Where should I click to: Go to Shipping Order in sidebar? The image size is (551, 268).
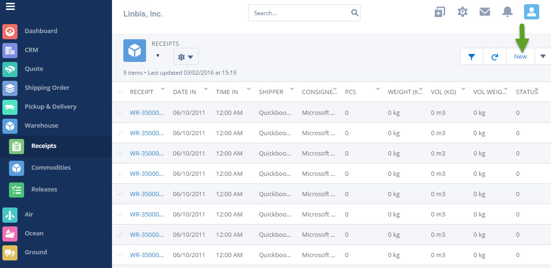click(47, 88)
